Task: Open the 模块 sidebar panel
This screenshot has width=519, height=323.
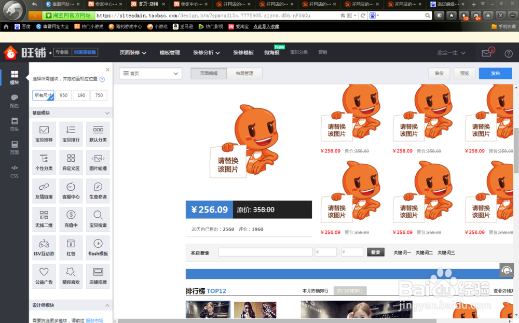Action: coord(14,78)
